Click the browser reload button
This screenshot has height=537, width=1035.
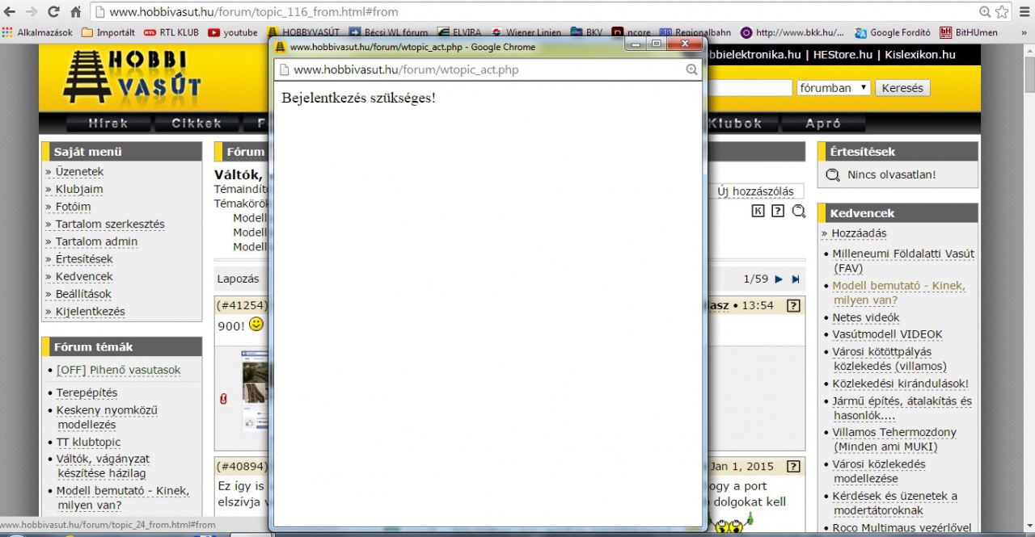[x=53, y=12]
